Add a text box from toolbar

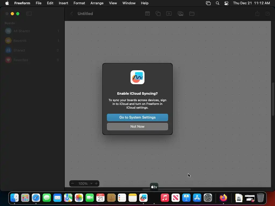169,14
